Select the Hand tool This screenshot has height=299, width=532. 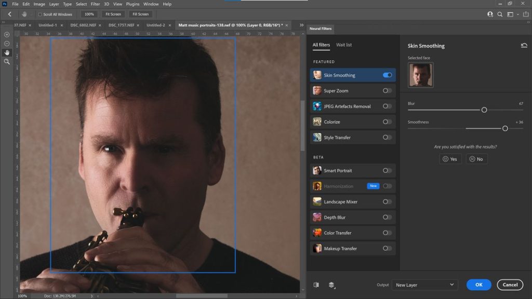(7, 52)
